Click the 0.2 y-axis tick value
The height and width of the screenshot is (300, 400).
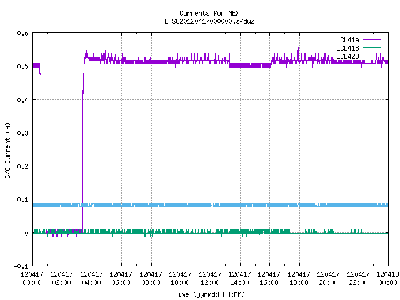click(x=22, y=166)
